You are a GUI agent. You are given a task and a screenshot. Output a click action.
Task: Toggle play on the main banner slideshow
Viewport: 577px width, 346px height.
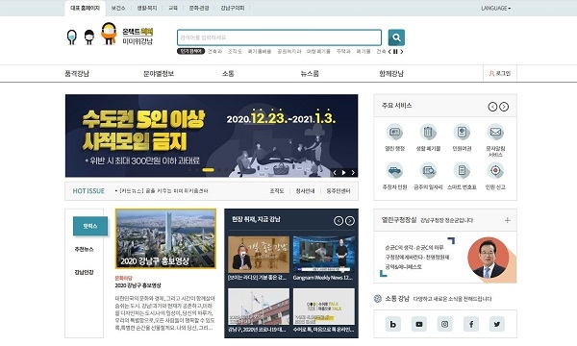tap(343, 172)
